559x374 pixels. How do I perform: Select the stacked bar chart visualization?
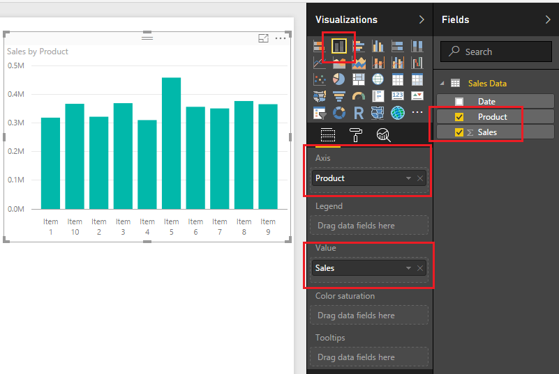tap(319, 46)
